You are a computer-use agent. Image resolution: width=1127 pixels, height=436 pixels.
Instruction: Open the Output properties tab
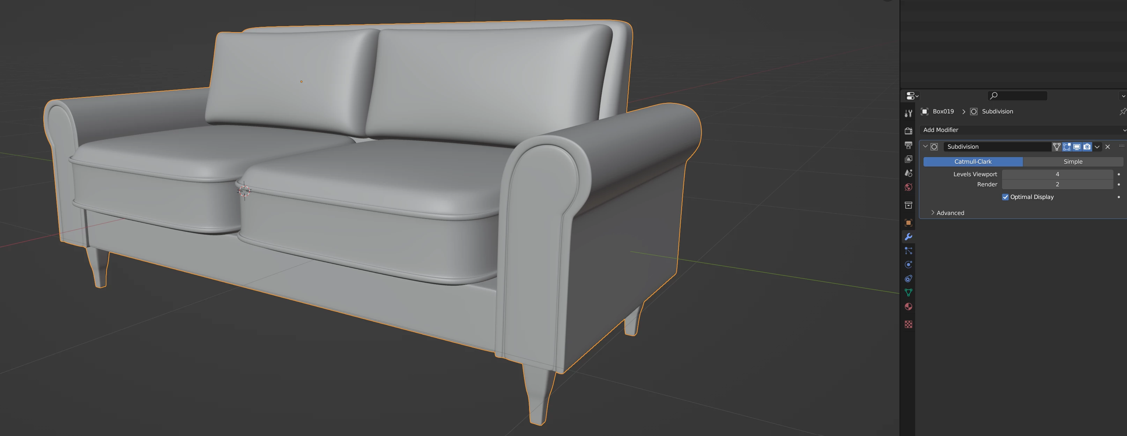point(908,145)
